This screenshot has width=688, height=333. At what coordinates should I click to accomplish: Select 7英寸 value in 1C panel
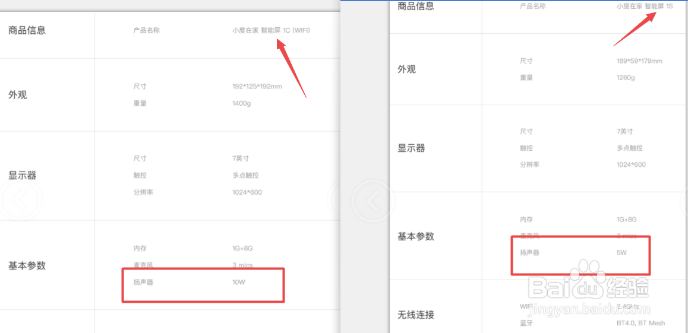click(241, 158)
